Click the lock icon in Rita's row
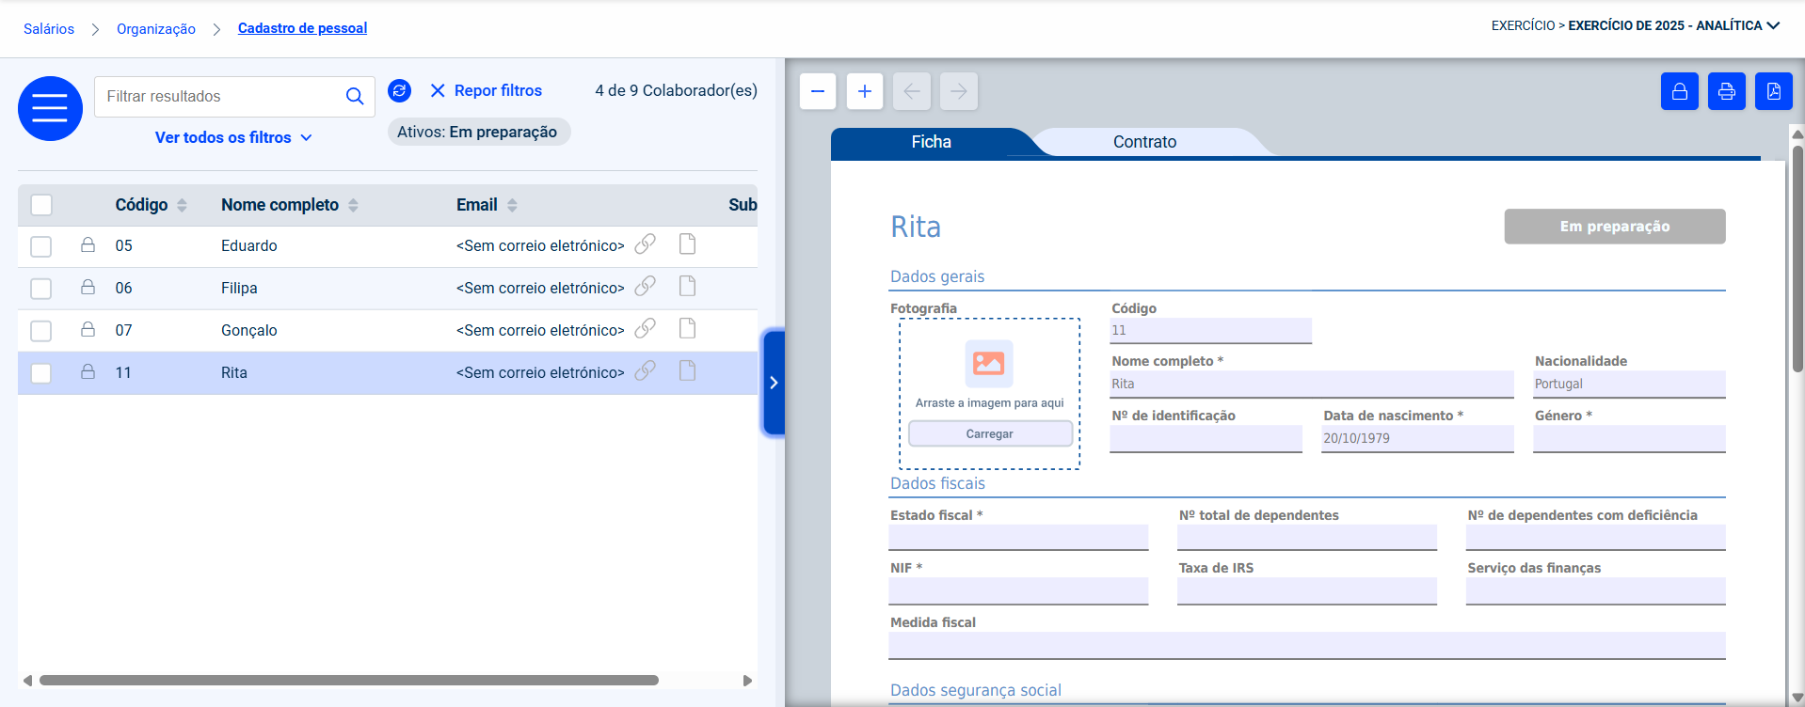Screen dimensions: 1805x707 [88, 371]
